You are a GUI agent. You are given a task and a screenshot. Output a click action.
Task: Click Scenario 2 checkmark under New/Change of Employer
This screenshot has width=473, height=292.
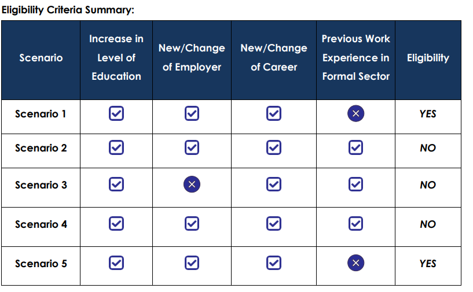click(x=192, y=147)
